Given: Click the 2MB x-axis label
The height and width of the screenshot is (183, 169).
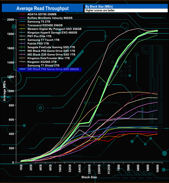Looking at the screenshot, I should coord(128,168).
